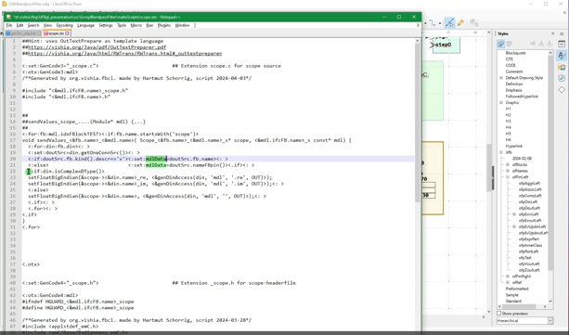This screenshot has height=335, width=569.
Task: Open the Run menu in Notepad++
Action: coord(149,25)
